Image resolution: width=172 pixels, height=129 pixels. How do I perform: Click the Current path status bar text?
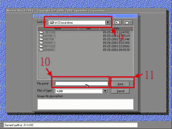19,125
